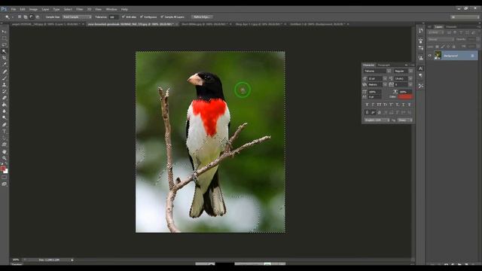Toggle Sample All Layers checkbox

point(162,17)
